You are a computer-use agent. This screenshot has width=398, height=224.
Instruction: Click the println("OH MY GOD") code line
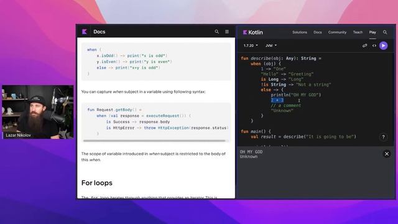296,95
